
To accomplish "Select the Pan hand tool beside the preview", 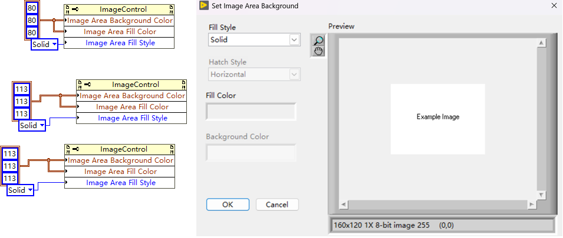I will (318, 51).
